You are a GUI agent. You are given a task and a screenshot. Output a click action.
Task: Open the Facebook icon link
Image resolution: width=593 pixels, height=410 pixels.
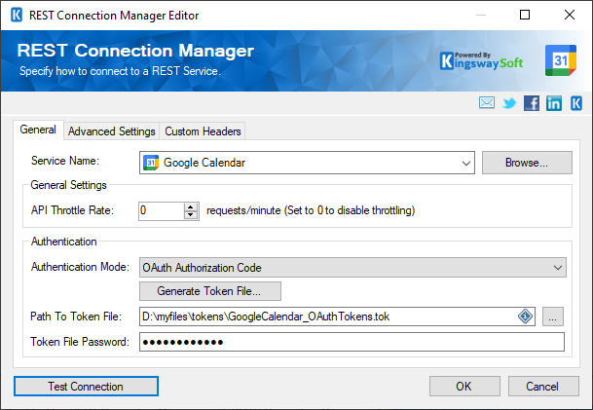click(x=532, y=103)
